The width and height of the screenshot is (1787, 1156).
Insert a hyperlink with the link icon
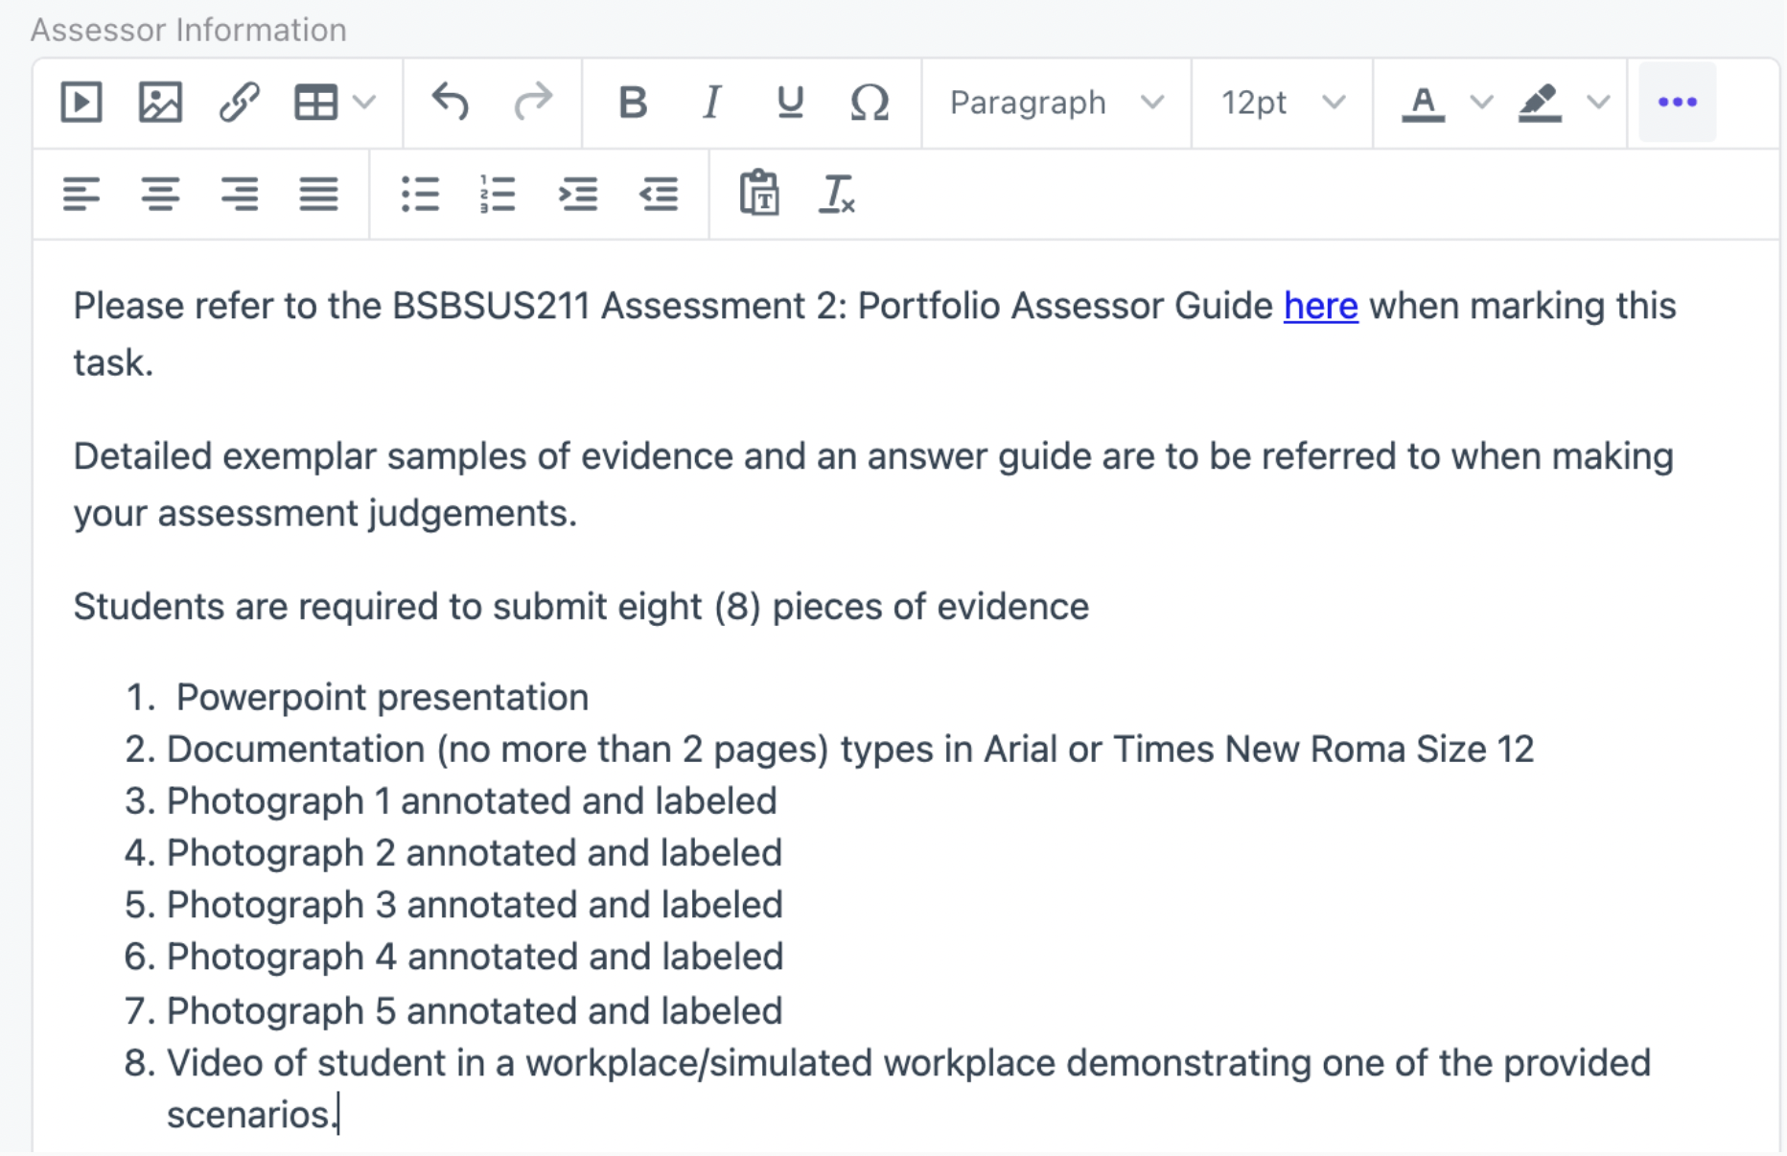(239, 103)
